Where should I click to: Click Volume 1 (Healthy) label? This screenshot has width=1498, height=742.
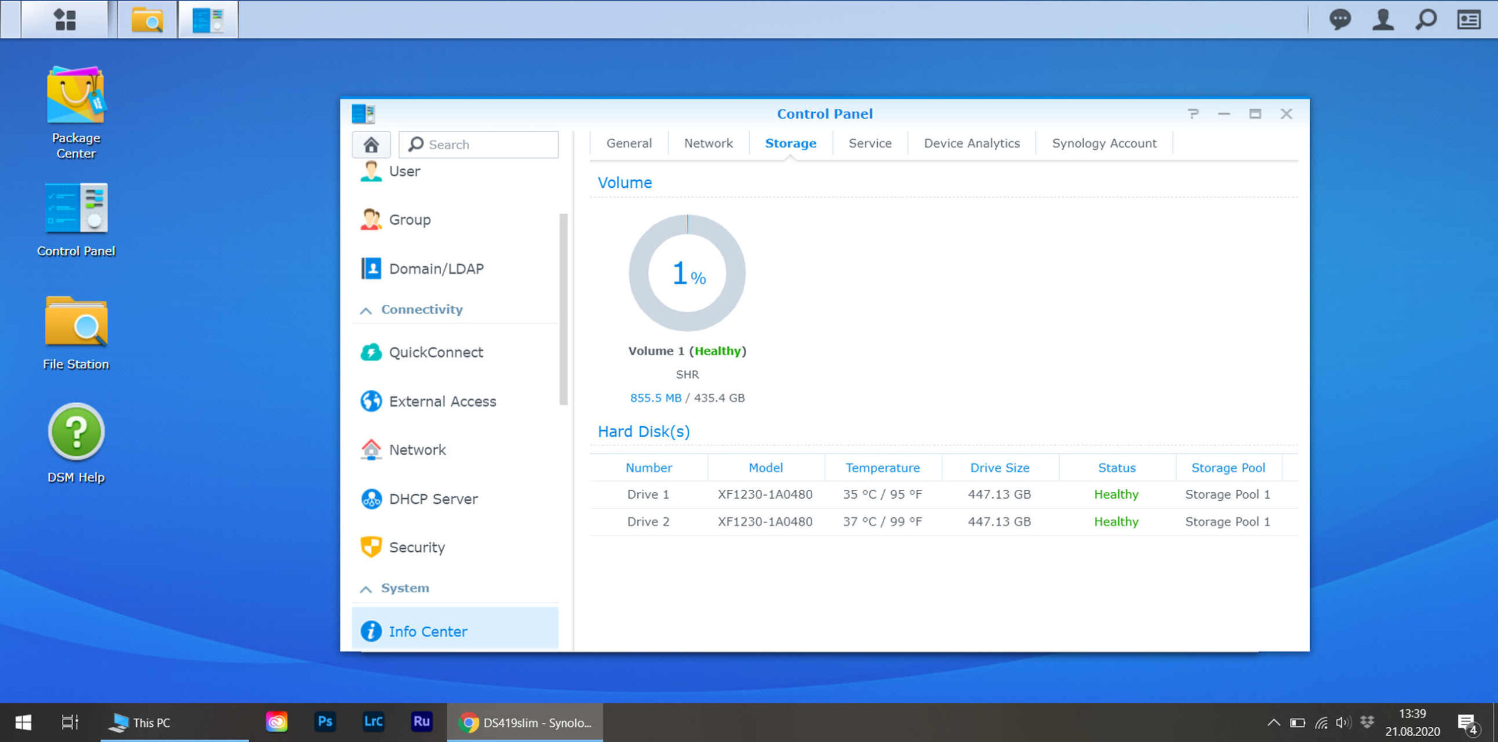point(687,351)
